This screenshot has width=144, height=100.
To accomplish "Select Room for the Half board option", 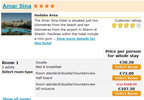I will (127, 78).
